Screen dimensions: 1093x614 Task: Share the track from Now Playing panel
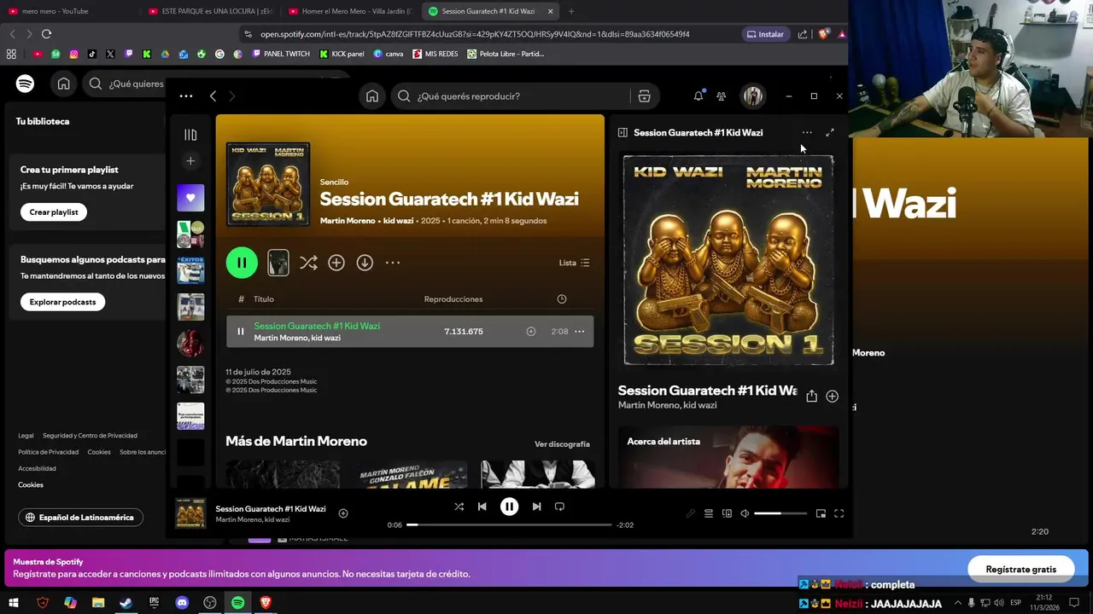(x=811, y=397)
